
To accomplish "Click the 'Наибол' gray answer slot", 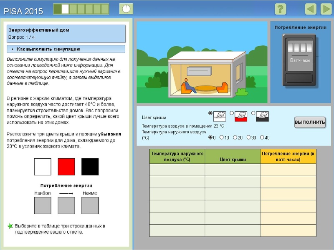I will (42, 206).
